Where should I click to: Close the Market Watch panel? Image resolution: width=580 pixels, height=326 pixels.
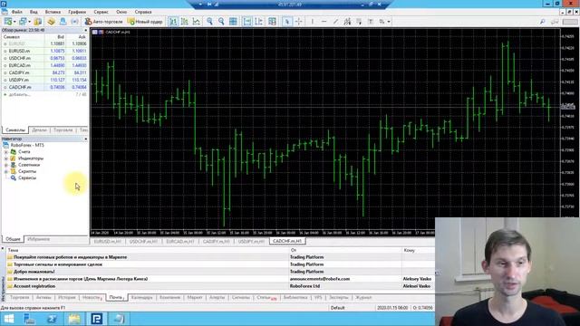pyautogui.click(x=86, y=30)
